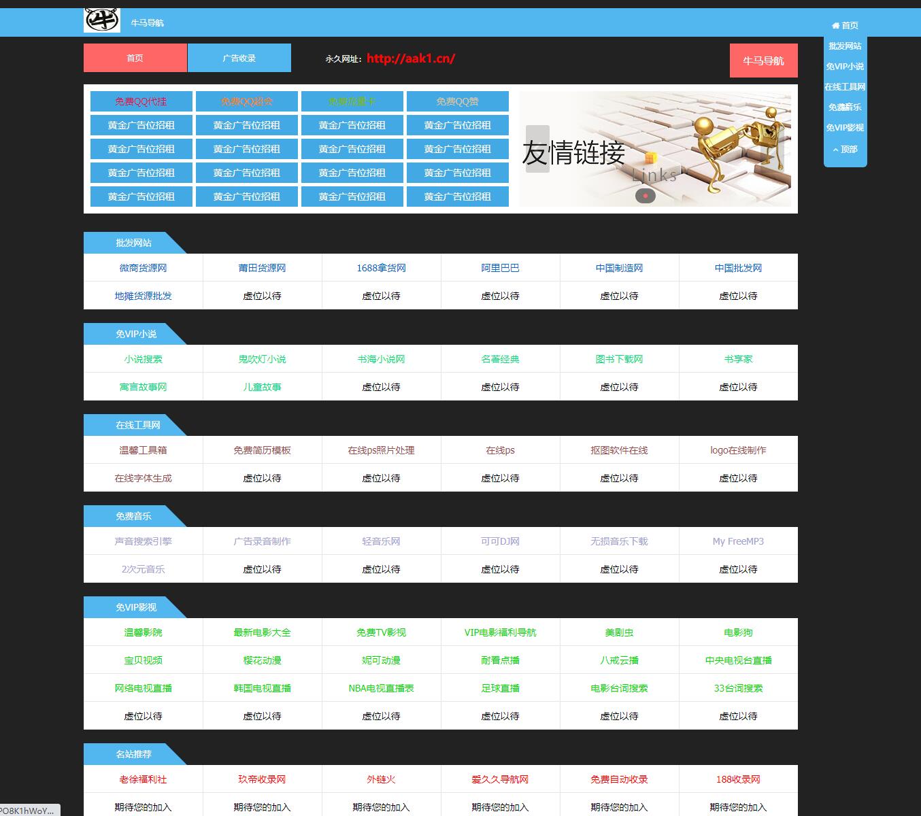This screenshot has height=816, width=921.
Task: Open the 中央电视台直播 link
Action: point(738,660)
